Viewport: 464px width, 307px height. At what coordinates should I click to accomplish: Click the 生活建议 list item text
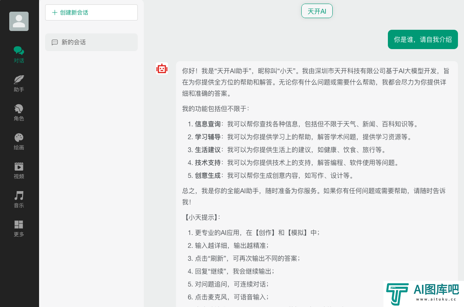pyautogui.click(x=290, y=150)
